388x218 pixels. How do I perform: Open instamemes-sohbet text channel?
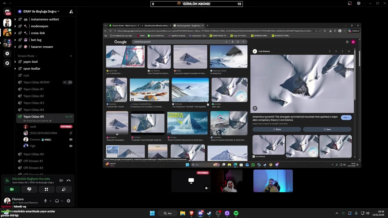(x=45, y=19)
